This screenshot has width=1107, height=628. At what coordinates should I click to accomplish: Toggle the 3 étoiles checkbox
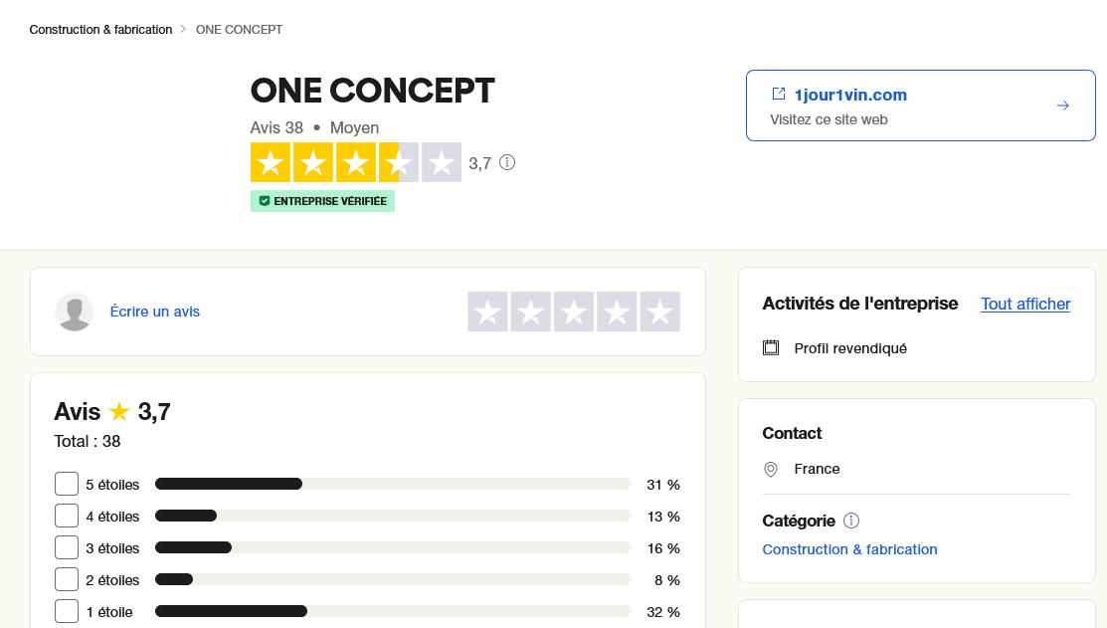coord(67,548)
